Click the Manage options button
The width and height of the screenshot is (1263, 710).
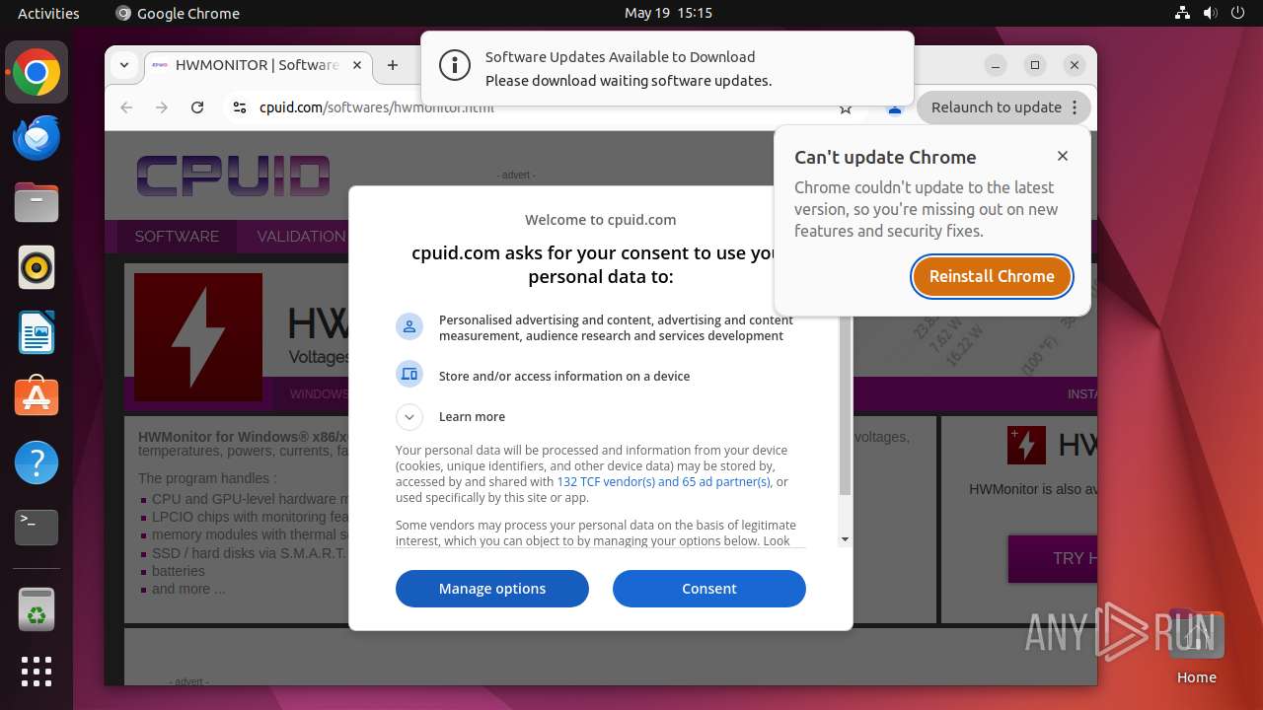(492, 589)
